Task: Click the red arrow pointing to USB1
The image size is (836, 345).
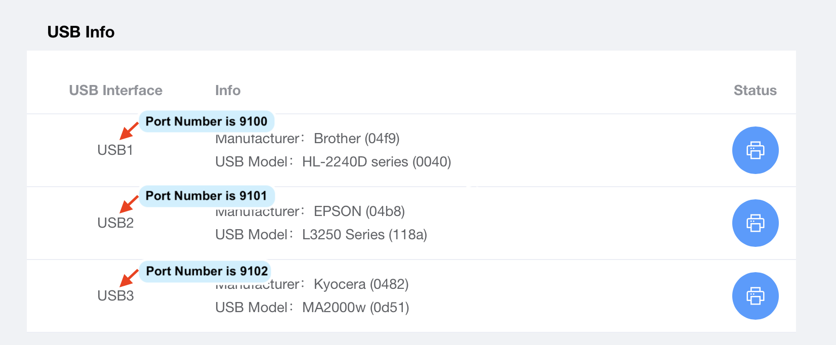Action: tap(129, 131)
